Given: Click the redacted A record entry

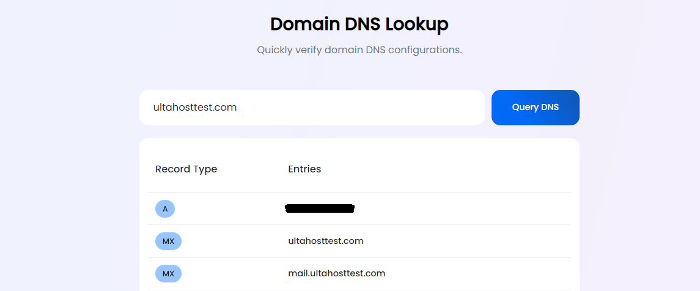Looking at the screenshot, I should (x=320, y=208).
